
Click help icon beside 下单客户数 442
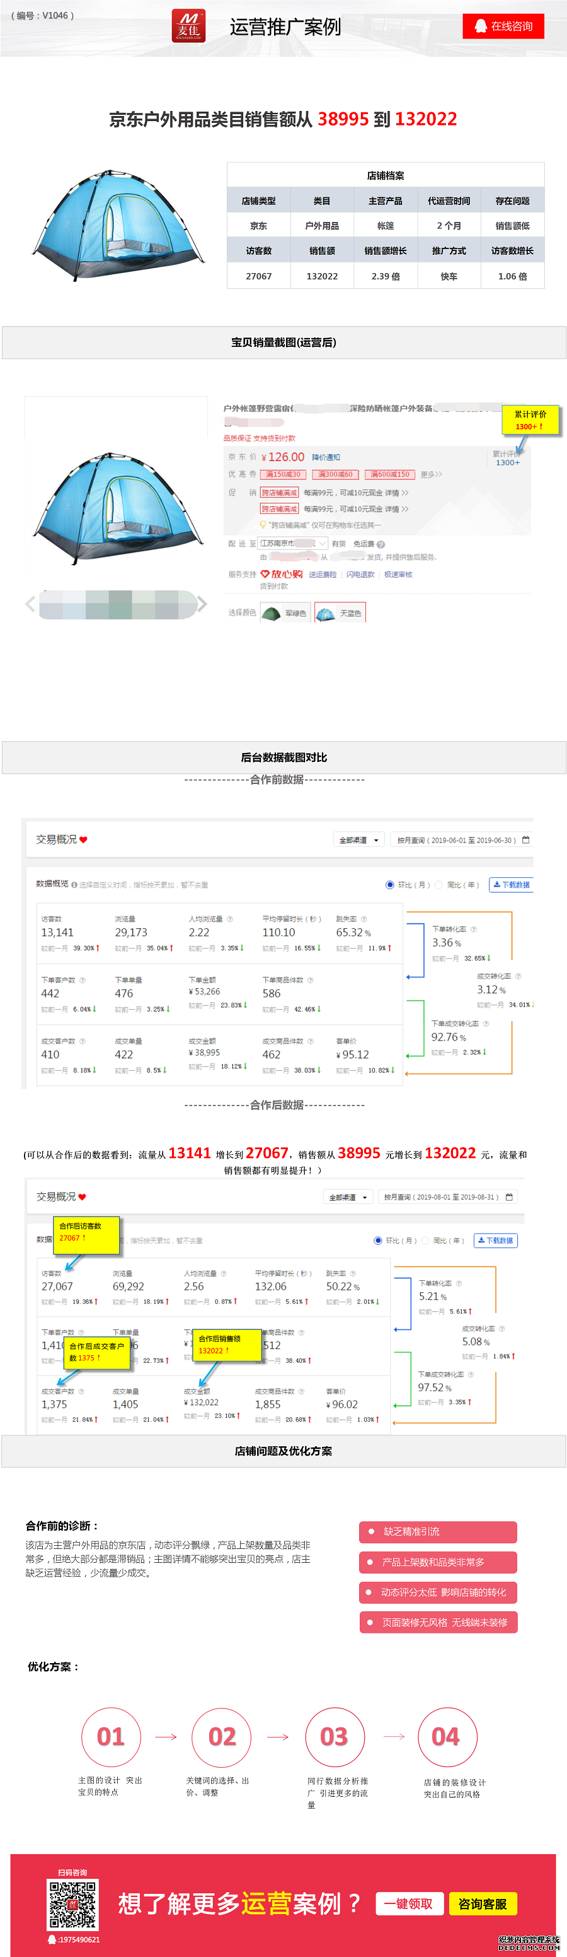click(x=83, y=980)
